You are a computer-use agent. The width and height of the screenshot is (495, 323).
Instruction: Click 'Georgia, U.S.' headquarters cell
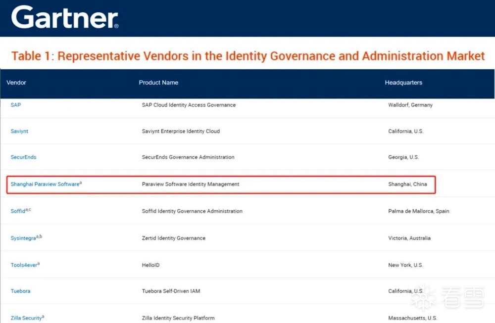point(403,157)
